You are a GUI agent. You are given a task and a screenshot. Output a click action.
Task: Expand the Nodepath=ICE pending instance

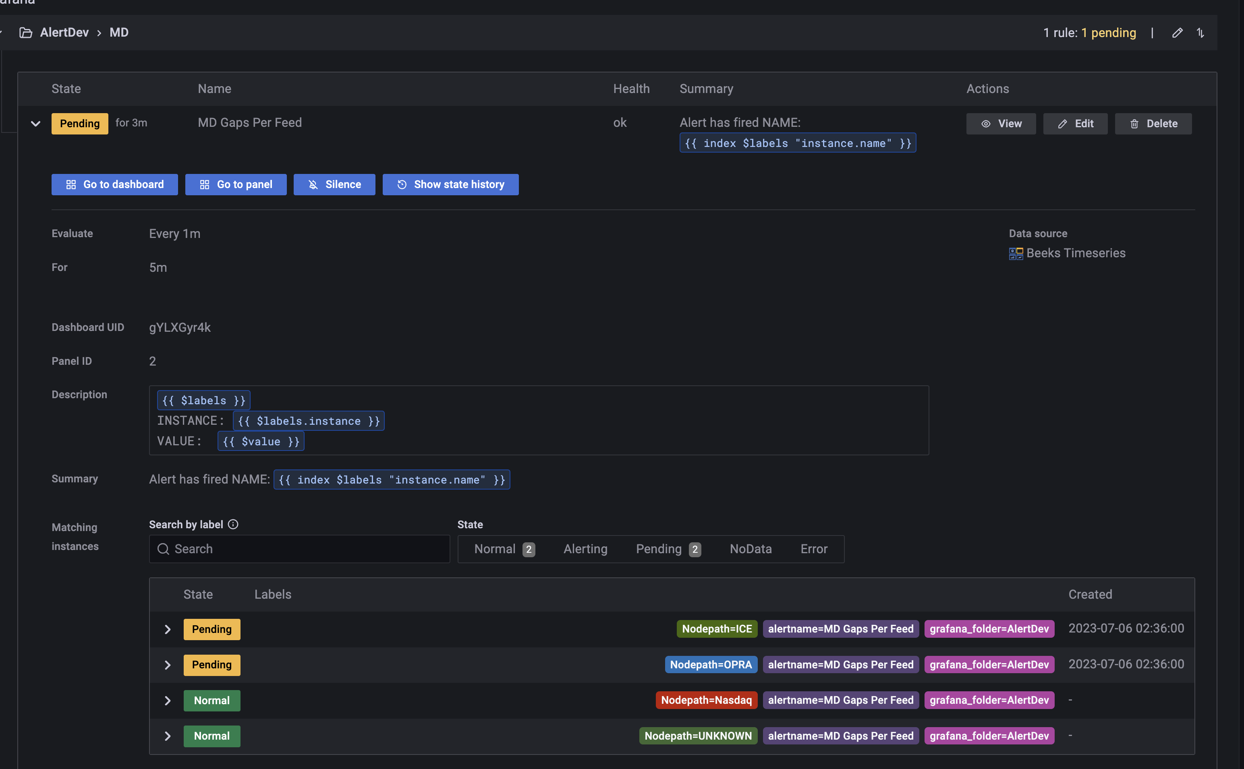(168, 630)
